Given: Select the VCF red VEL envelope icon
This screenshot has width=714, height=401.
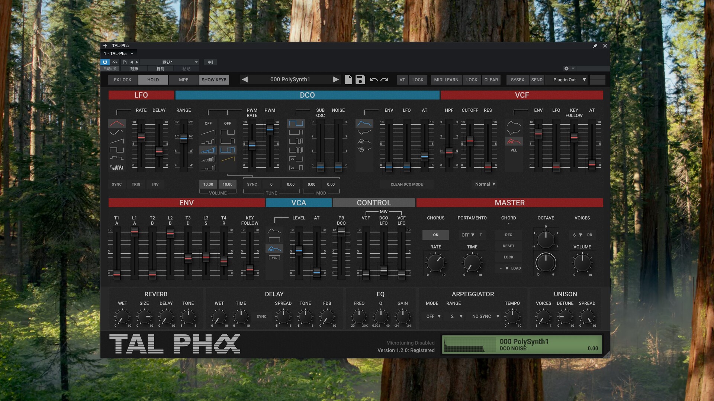Looking at the screenshot, I should [514, 141].
